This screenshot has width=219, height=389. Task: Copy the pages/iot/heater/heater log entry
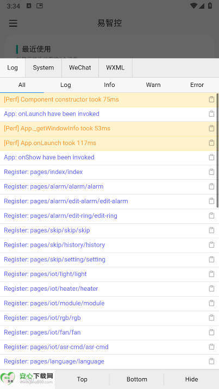[x=211, y=288]
